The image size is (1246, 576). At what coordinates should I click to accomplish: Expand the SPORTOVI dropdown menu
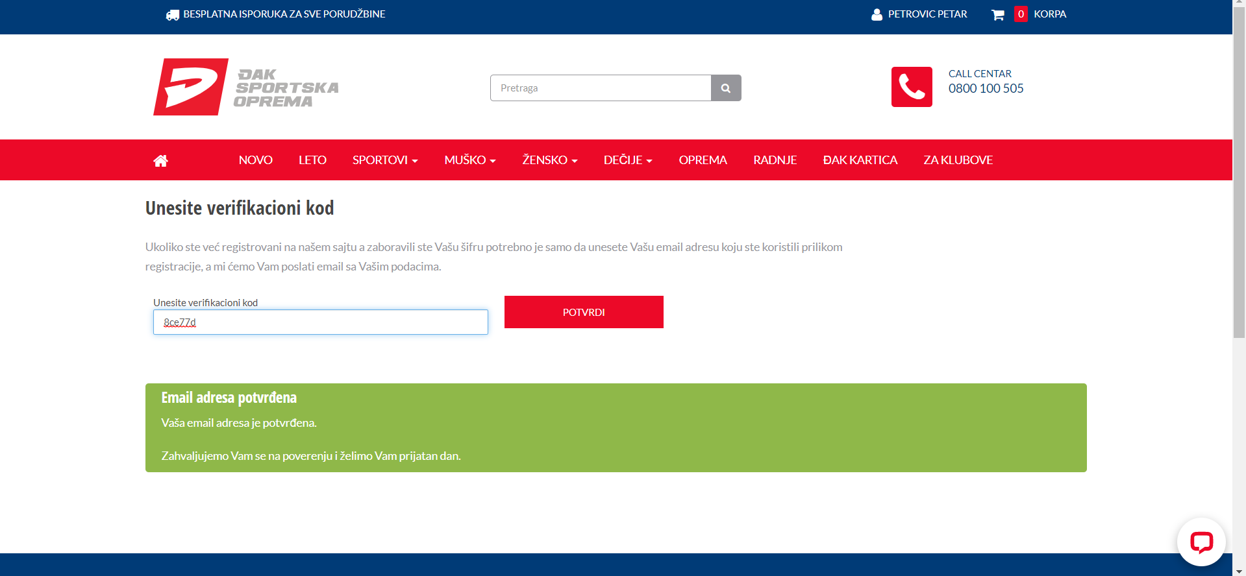tap(385, 160)
